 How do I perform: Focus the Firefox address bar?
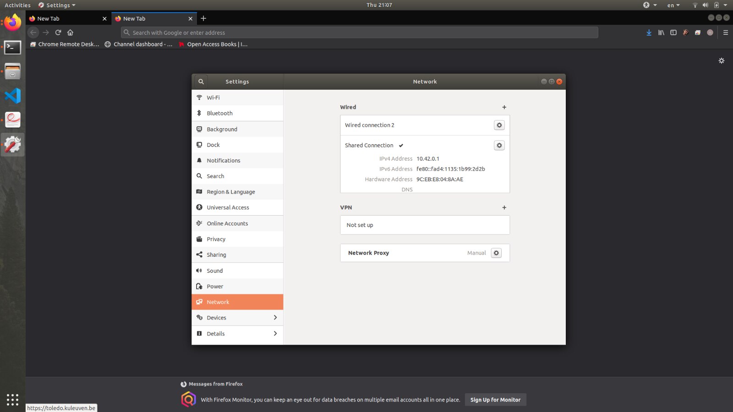pos(360,33)
